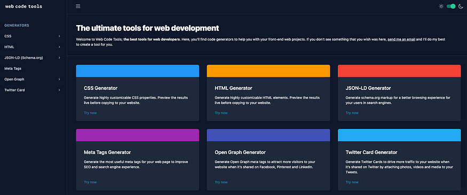Click Try now under Open Graph Generator
Viewport: 467px width, 195px height.
pos(221,182)
